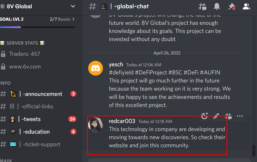Viewport: 257px width, 162px height.
Task: Click the link emoji in -official-links
Action: pos(12,107)
